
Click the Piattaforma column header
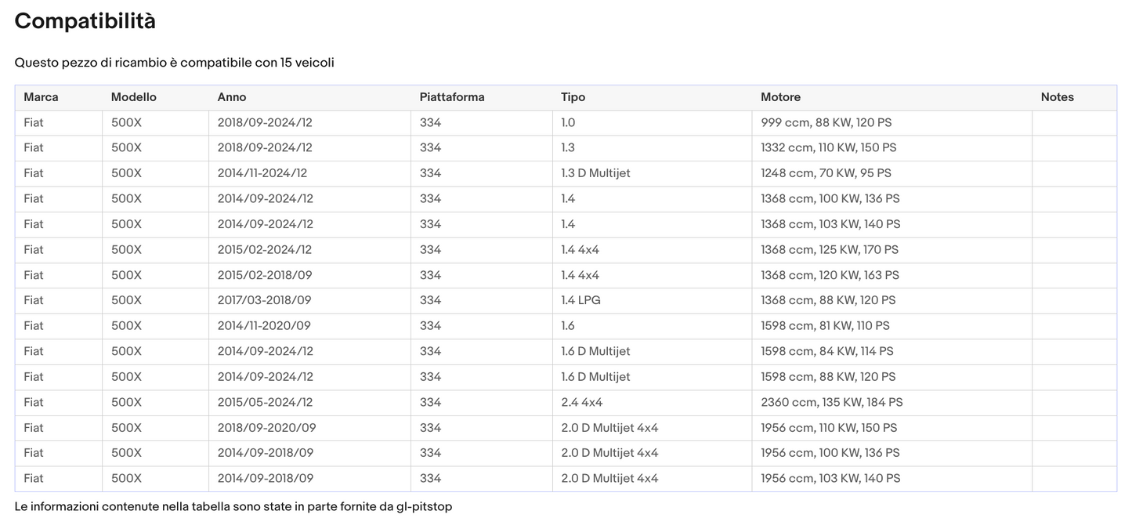point(452,97)
